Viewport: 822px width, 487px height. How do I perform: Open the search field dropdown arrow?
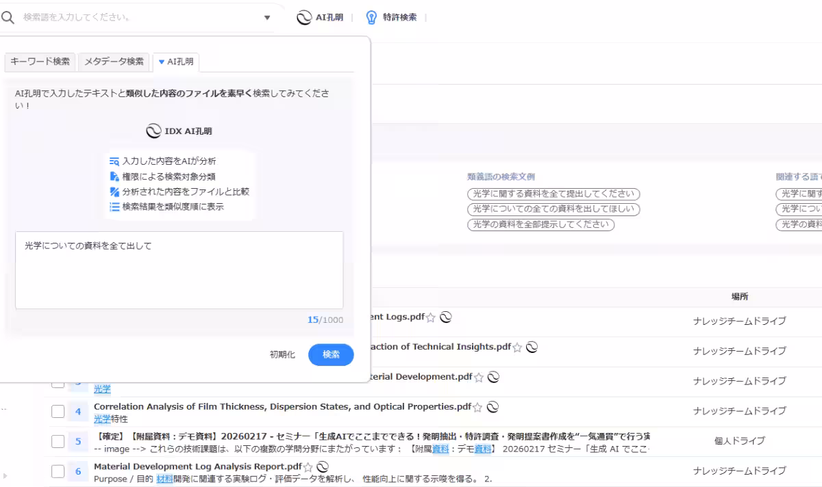(266, 17)
